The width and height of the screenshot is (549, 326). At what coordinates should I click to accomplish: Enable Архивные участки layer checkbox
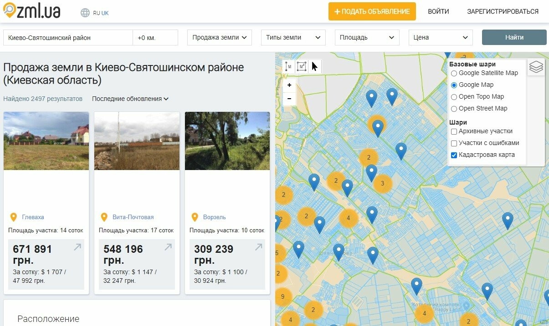[454, 131]
